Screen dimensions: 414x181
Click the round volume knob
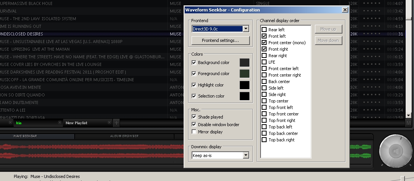tap(395, 151)
